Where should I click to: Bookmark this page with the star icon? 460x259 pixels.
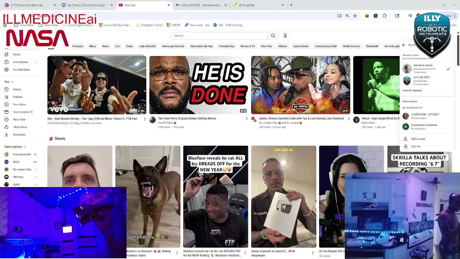point(355,16)
